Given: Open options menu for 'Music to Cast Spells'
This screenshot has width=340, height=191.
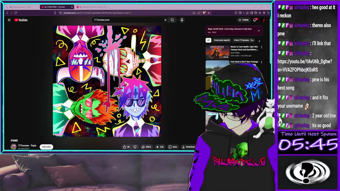Looking at the screenshot, I should [261, 47].
